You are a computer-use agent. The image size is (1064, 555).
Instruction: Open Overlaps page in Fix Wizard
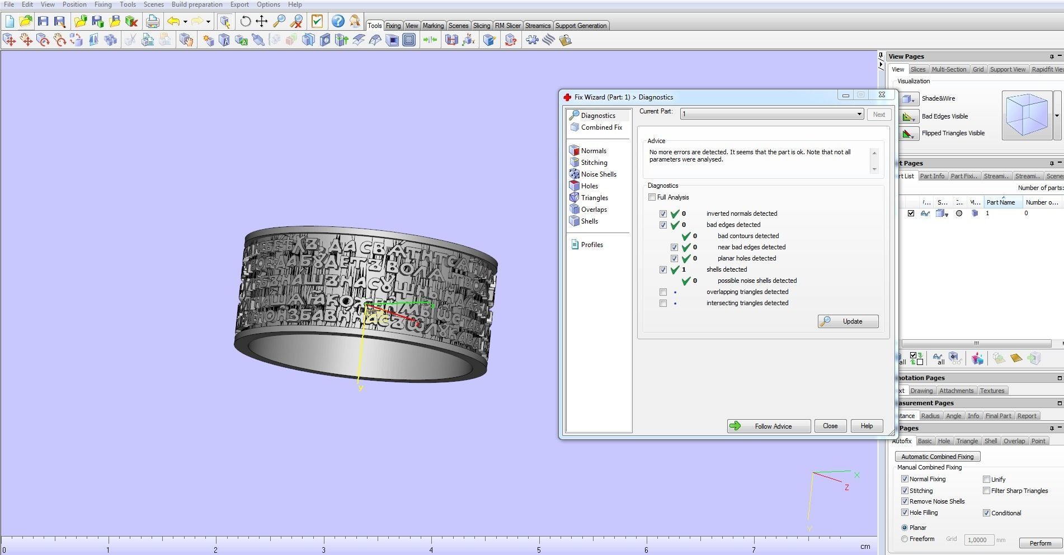(594, 210)
